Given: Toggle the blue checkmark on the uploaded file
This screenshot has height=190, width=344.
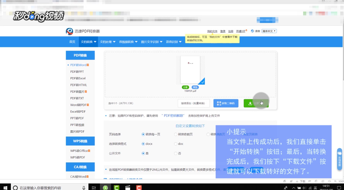Looking at the screenshot, I should click(x=202, y=82).
